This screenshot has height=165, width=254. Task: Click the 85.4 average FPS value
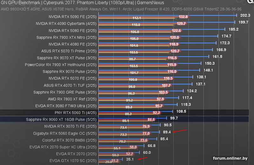click(164, 139)
